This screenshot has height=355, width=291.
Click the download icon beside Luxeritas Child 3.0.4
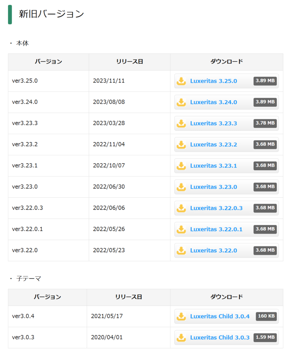coord(181,316)
